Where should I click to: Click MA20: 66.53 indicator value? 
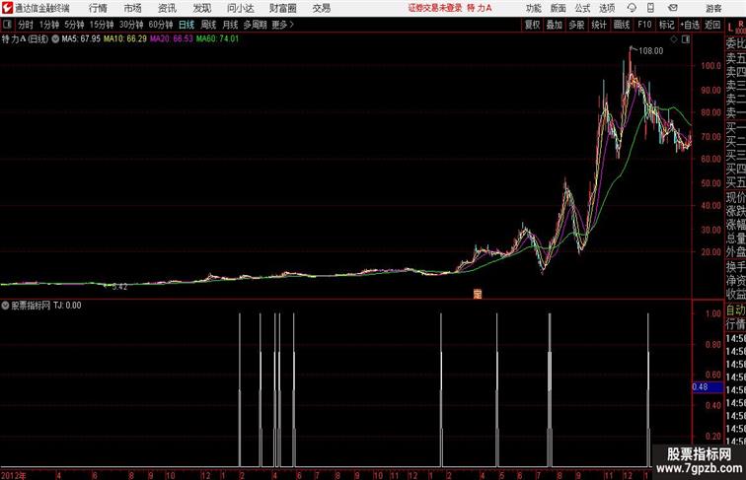(x=172, y=39)
